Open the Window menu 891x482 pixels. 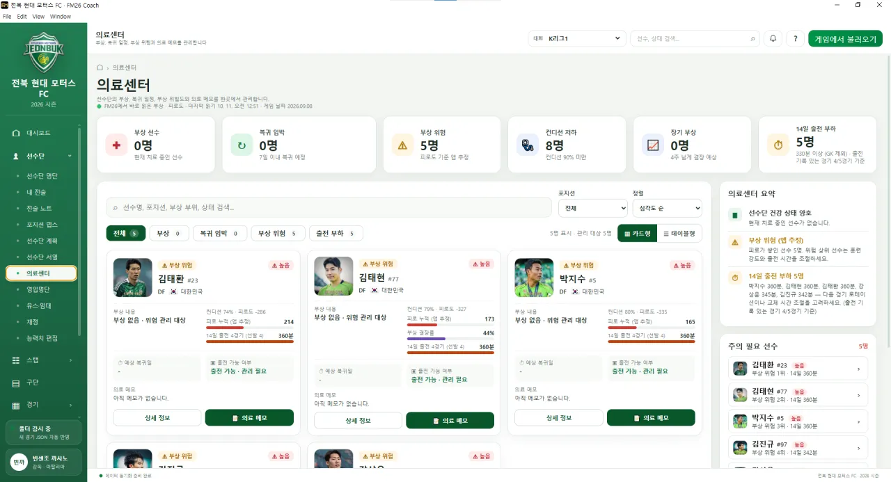tap(61, 16)
